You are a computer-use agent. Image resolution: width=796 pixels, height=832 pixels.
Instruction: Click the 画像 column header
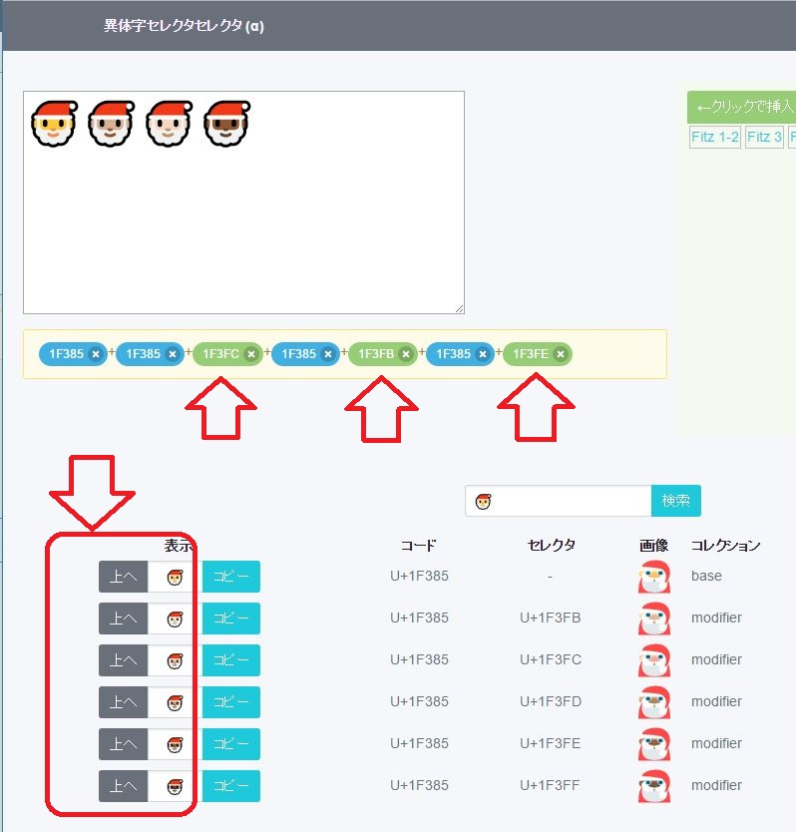coord(653,546)
